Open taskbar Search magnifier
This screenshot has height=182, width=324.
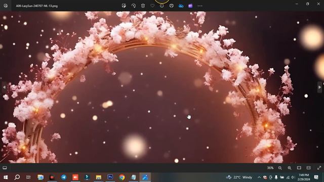pyautogui.click(x=17, y=177)
